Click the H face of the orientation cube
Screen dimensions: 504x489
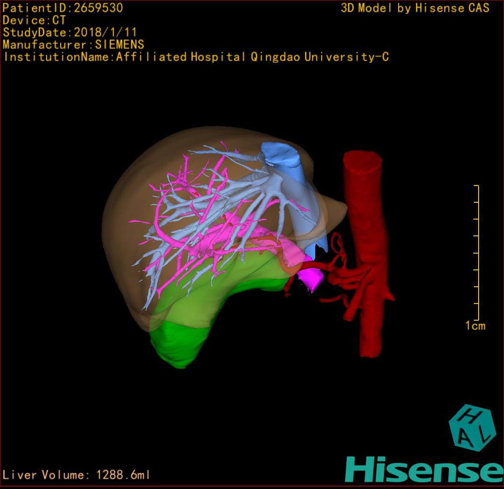[470, 416]
